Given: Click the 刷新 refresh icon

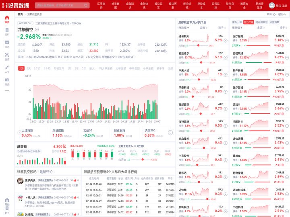Looking at the screenshot, I should 274,14.
